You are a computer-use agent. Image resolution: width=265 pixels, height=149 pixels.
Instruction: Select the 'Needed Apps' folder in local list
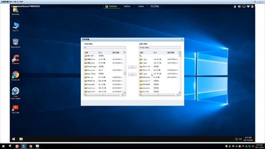104,67
